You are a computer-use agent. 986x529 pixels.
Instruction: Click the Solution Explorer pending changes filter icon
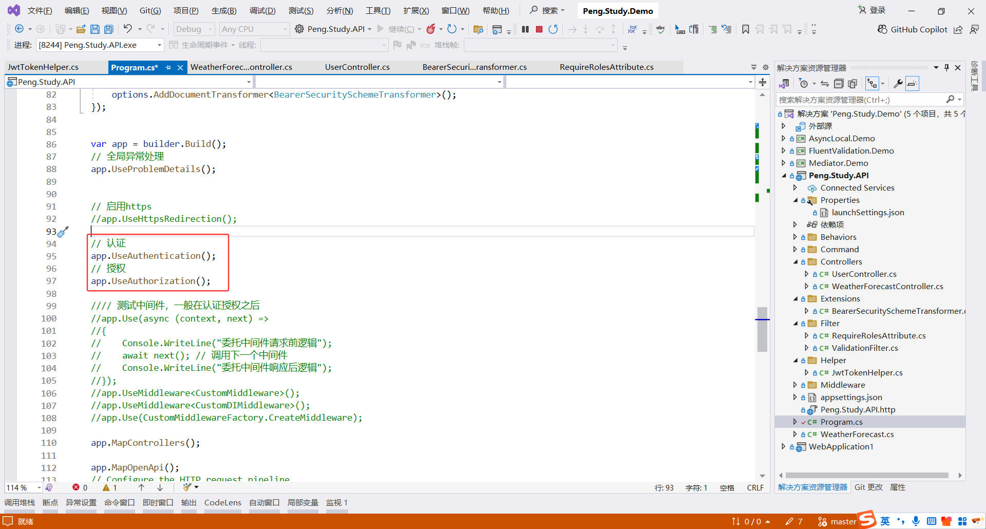pos(804,83)
